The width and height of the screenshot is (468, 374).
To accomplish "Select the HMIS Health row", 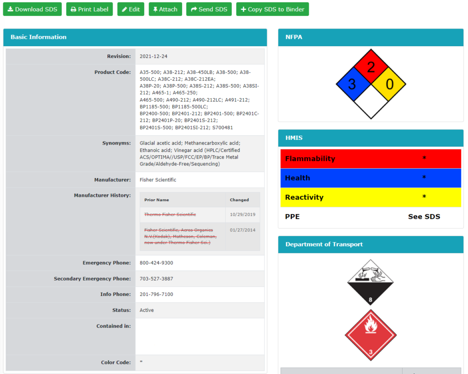I will coord(371,178).
